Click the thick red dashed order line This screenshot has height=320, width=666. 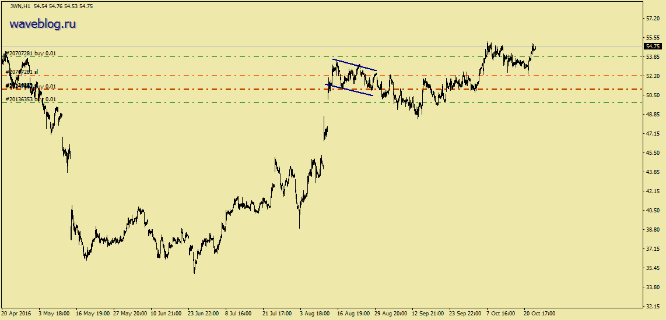pos(323,90)
